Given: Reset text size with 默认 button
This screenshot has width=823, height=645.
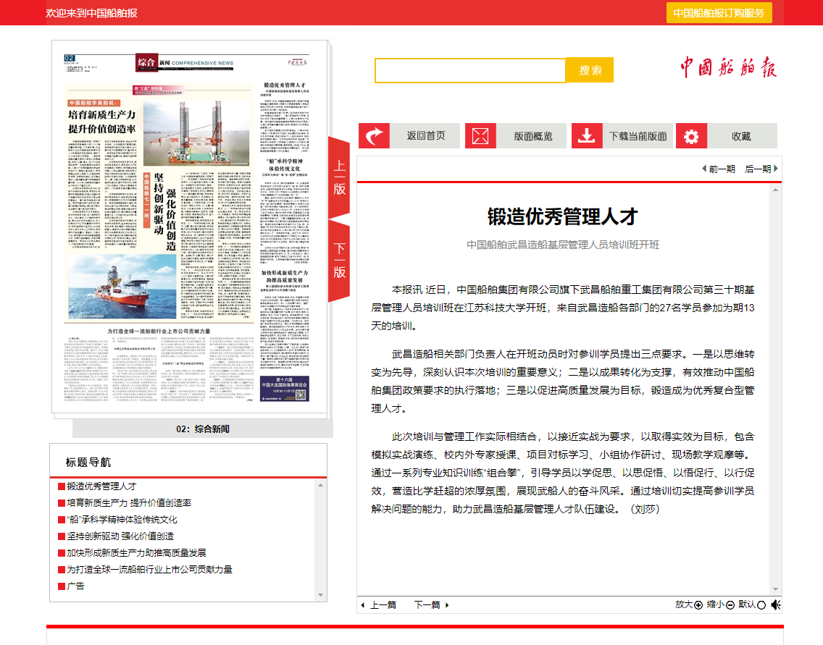Looking at the screenshot, I should point(751,604).
